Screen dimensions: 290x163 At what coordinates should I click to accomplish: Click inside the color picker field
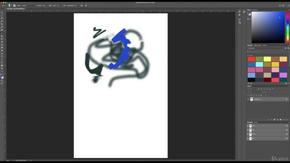268,27
